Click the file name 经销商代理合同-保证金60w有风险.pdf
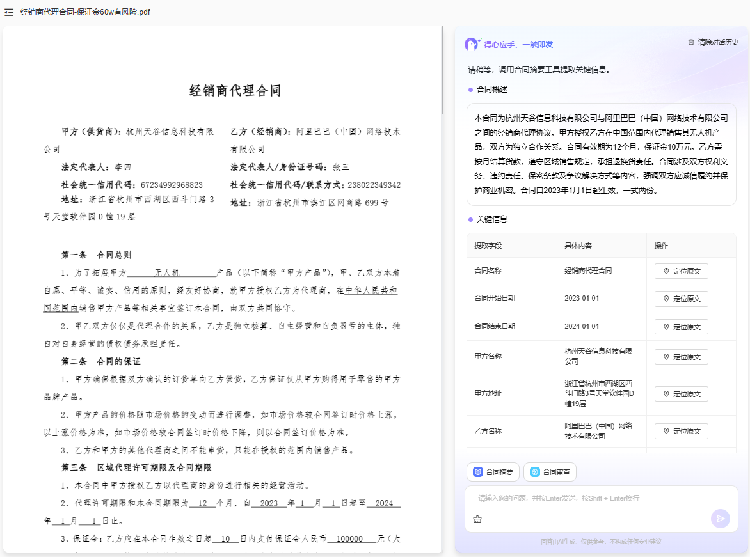 (x=85, y=12)
